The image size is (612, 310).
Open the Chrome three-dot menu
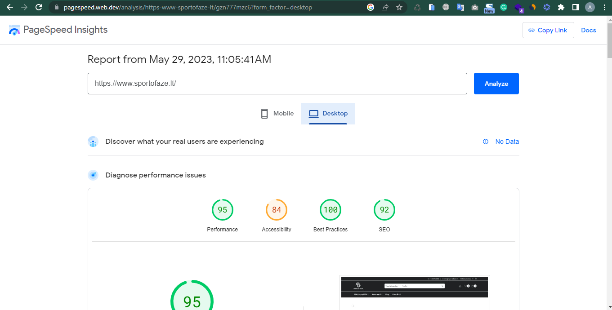click(604, 7)
